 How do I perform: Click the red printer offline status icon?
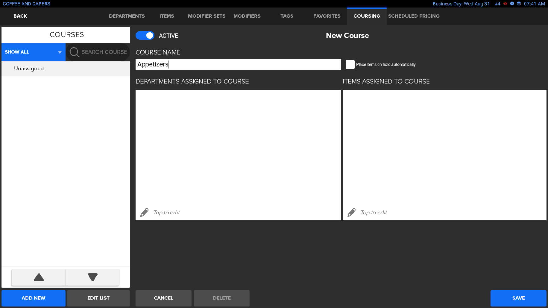pyautogui.click(x=505, y=4)
